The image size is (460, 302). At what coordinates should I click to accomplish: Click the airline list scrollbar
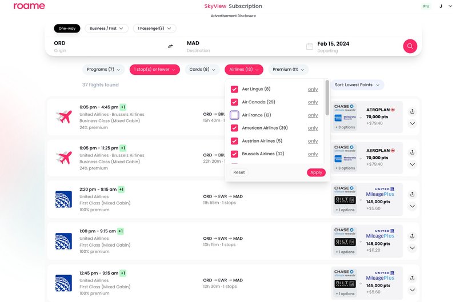pos(327,97)
